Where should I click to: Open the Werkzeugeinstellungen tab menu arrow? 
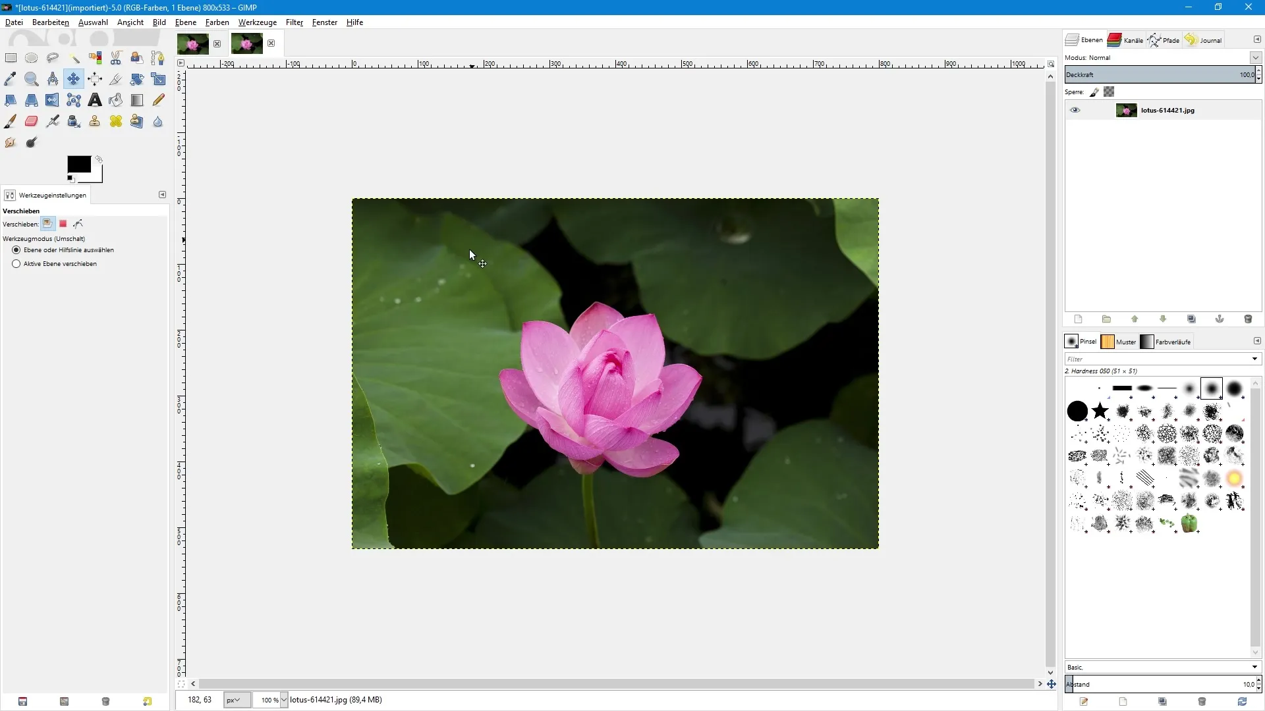point(162,195)
